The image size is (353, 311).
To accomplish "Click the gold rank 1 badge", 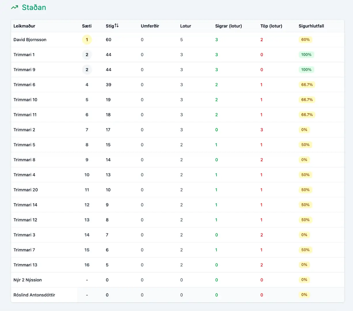I will pyautogui.click(x=87, y=40).
